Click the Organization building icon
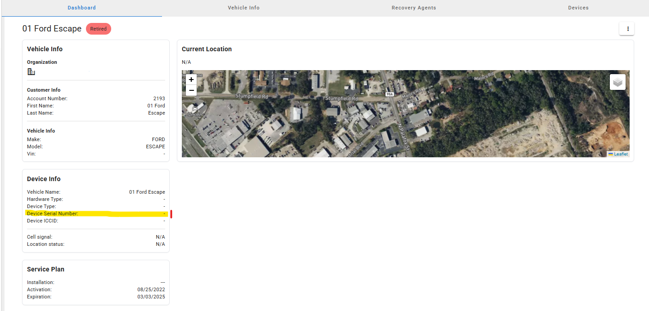This screenshot has width=649, height=311. 31,72
